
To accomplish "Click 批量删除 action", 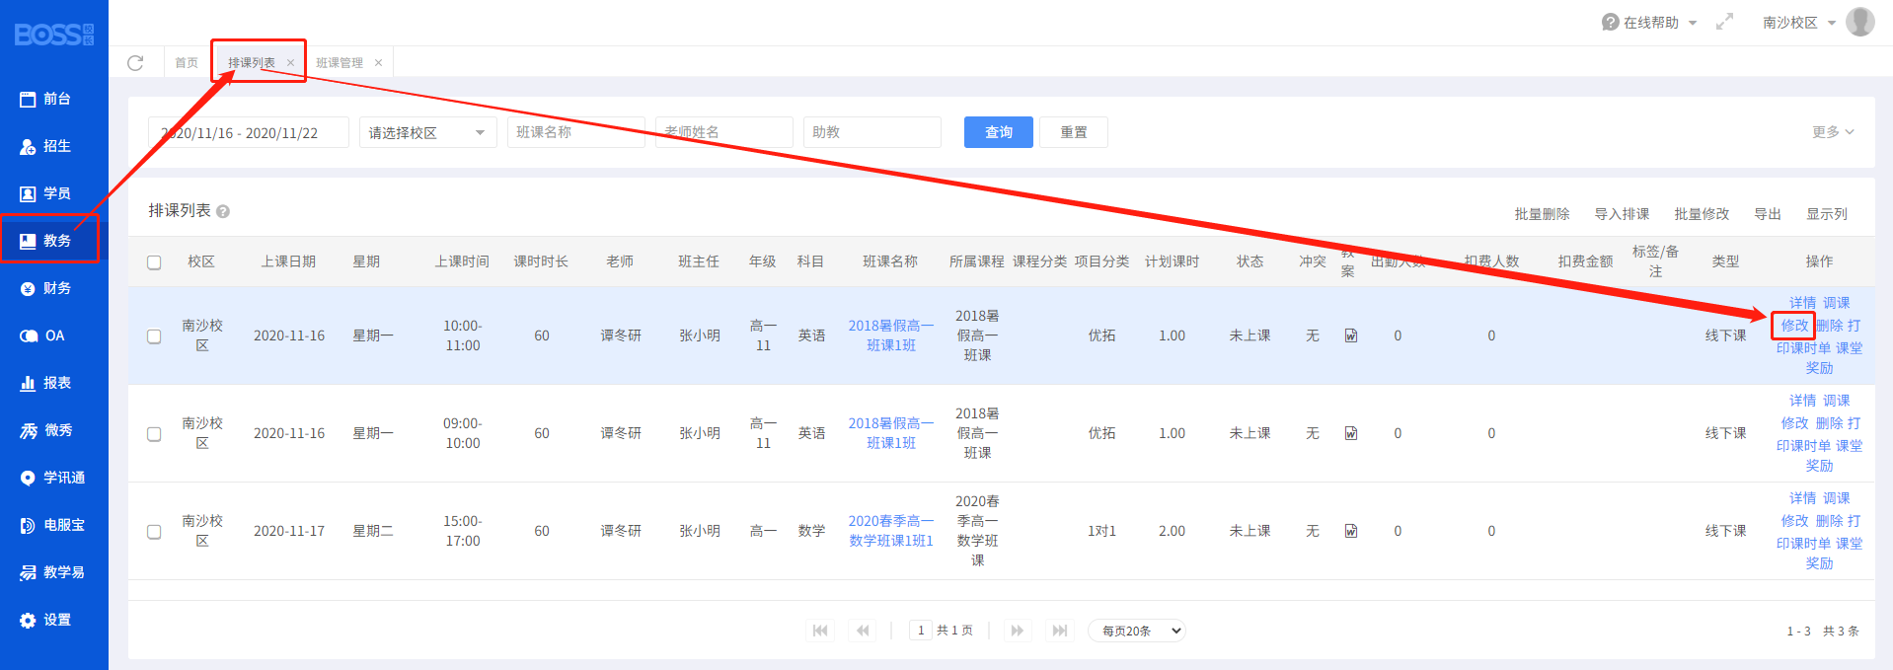I will click(x=1542, y=213).
